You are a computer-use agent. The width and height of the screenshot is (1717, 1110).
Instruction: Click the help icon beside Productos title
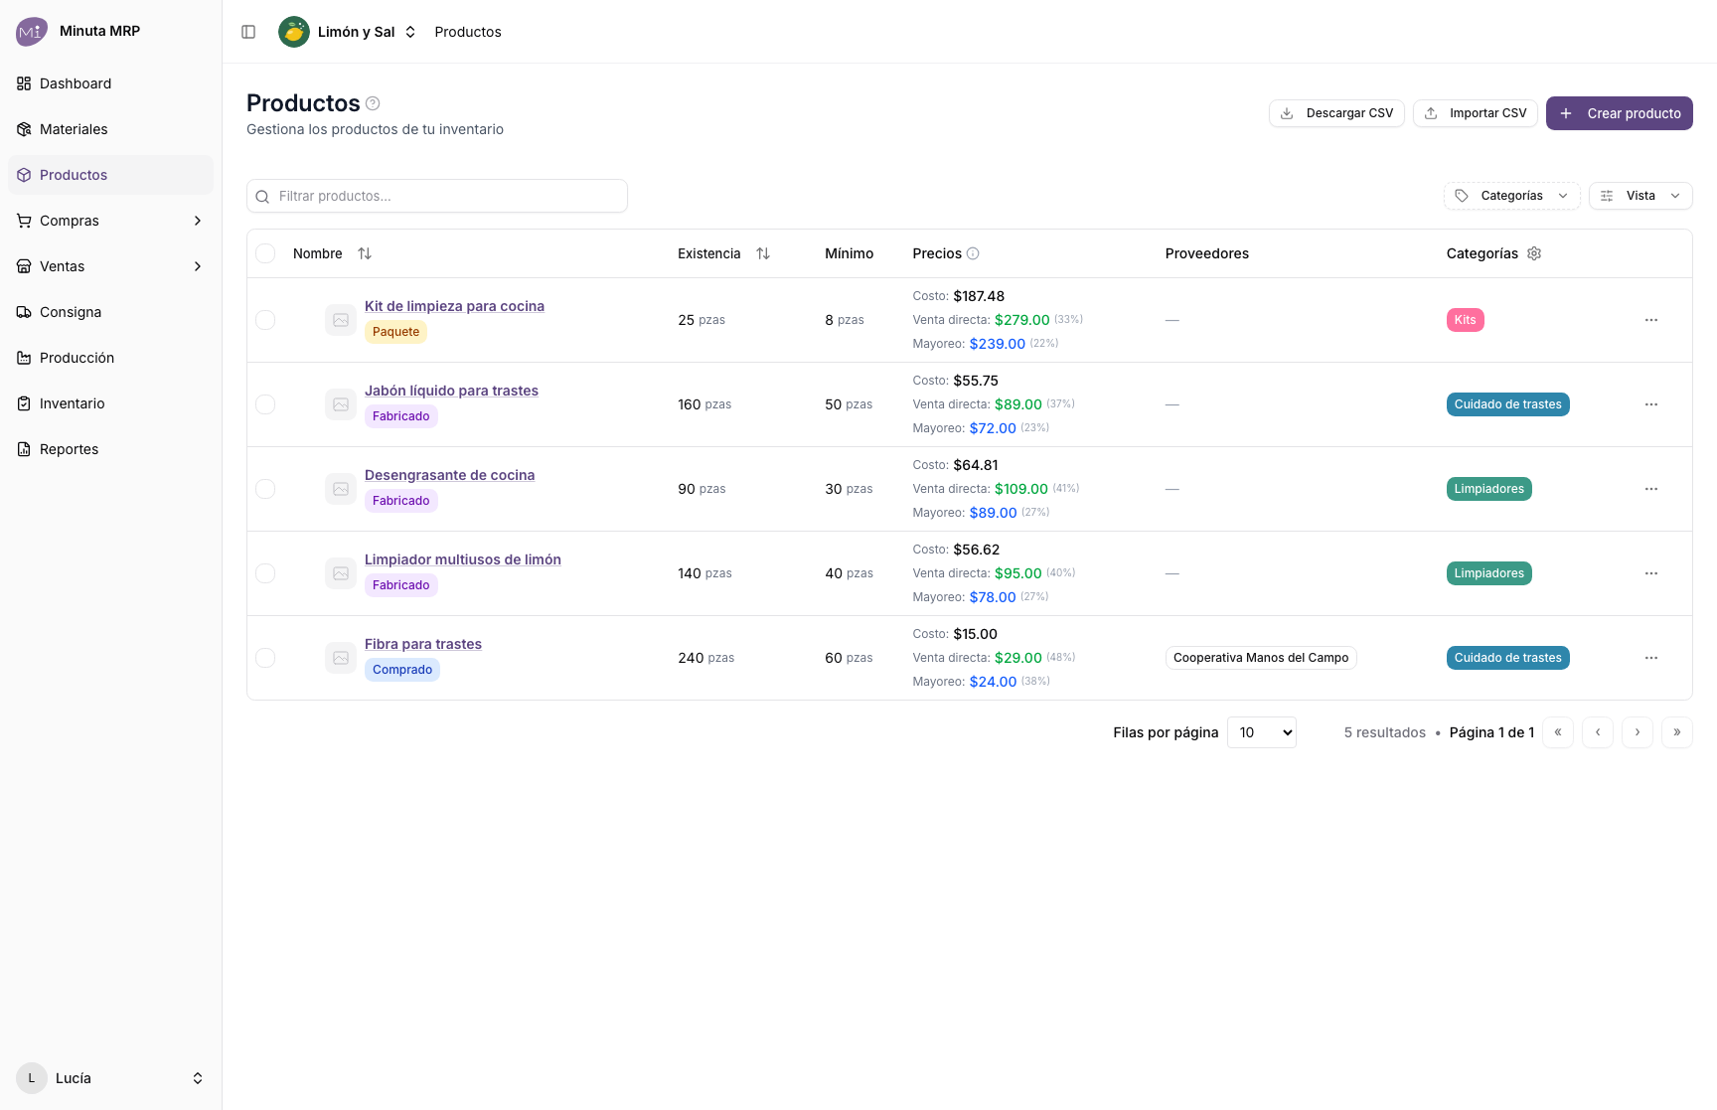point(373,103)
